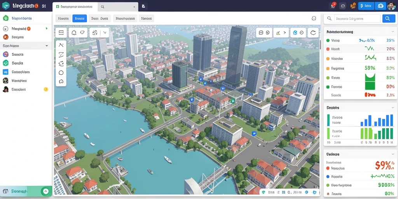
Task: Click the blue labeled button in header
Action: [366, 6]
